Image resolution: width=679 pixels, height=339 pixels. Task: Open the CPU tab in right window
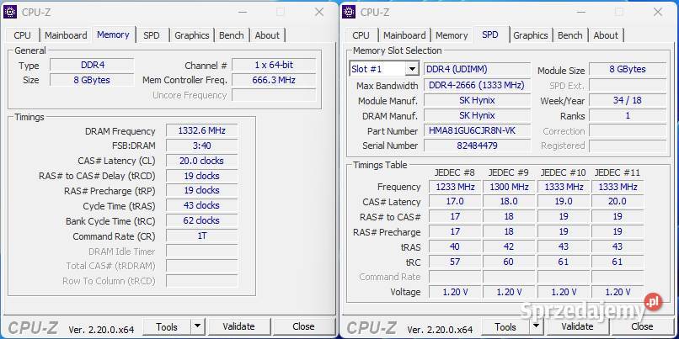361,35
